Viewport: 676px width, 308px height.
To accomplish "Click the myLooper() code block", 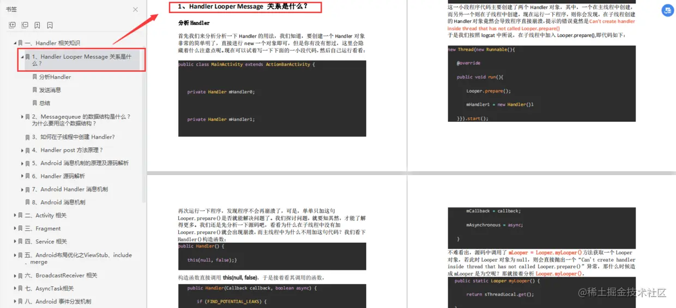I will tap(541, 293).
